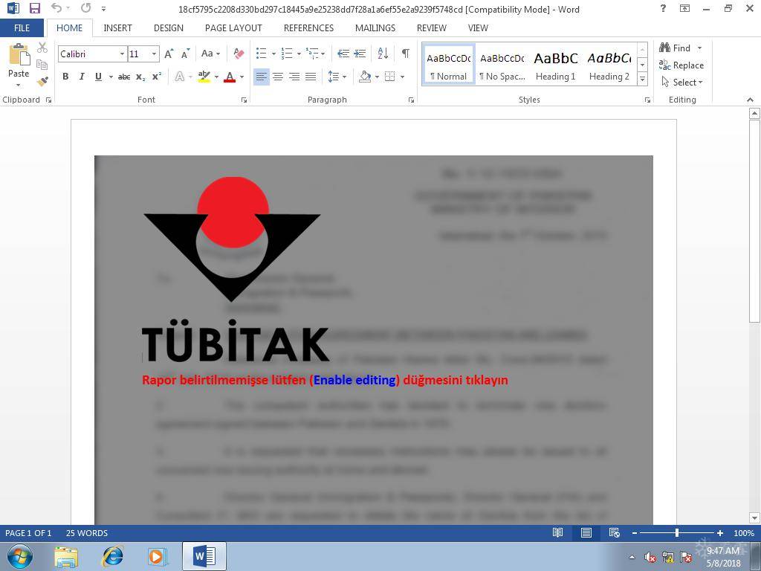This screenshot has width=761, height=571.
Task: Justify the paragraph text
Action: [x=311, y=77]
